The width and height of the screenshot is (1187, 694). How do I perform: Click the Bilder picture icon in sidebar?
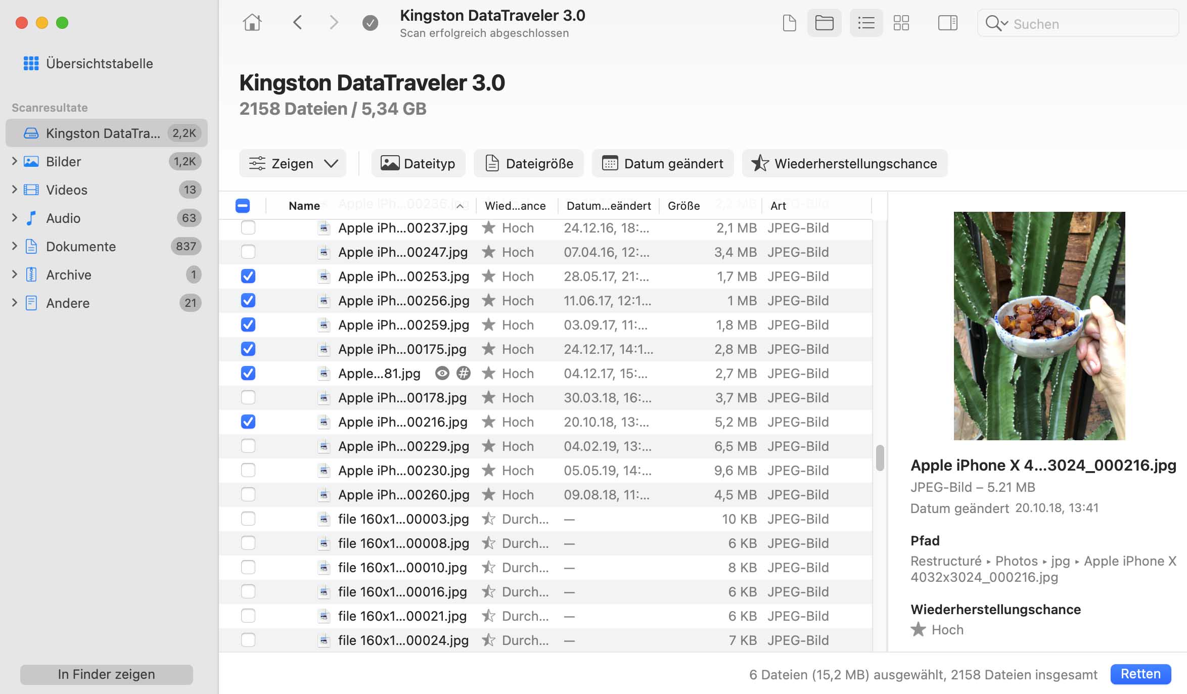[31, 161]
